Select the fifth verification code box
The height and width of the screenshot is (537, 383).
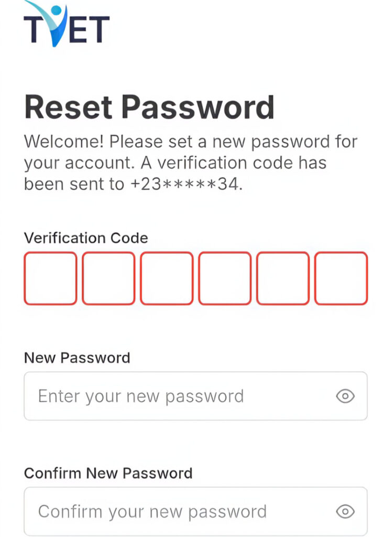[x=283, y=278]
